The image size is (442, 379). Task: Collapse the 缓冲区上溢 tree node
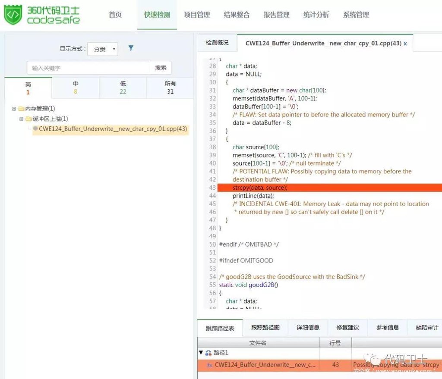21,119
